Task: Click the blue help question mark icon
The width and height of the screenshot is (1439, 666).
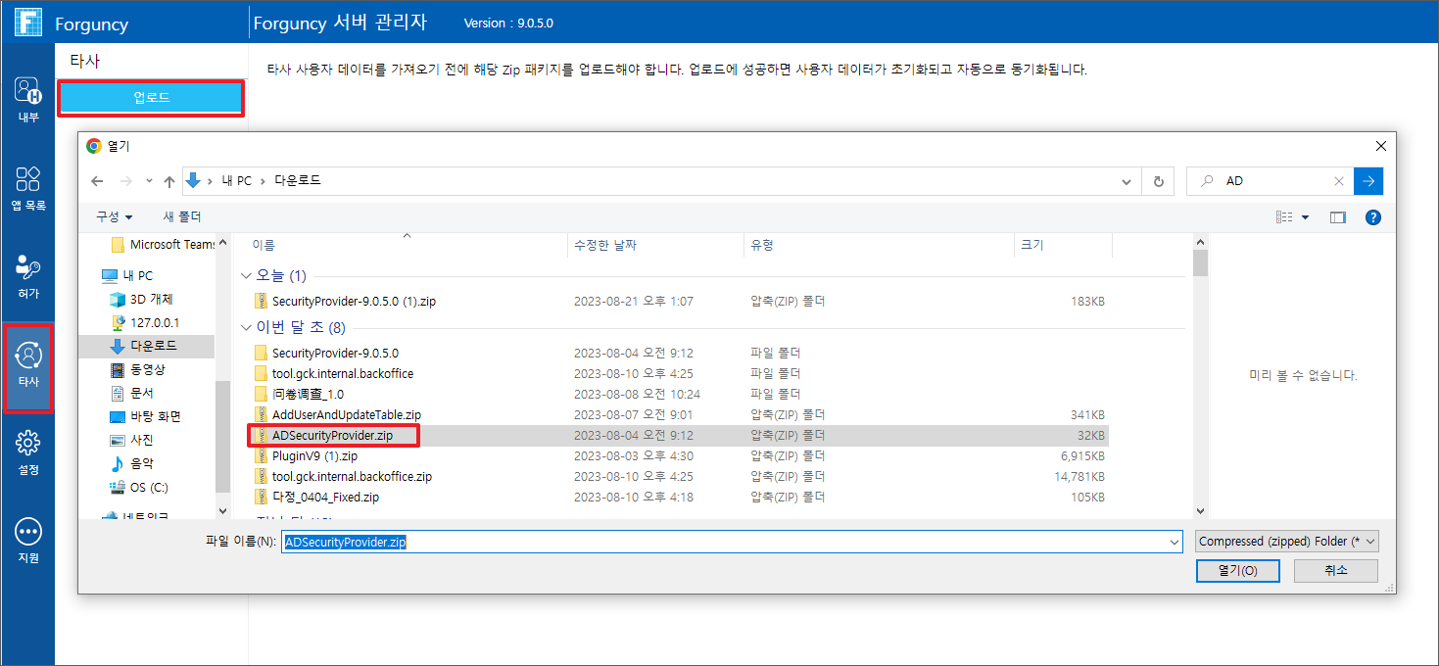Action: click(1372, 217)
